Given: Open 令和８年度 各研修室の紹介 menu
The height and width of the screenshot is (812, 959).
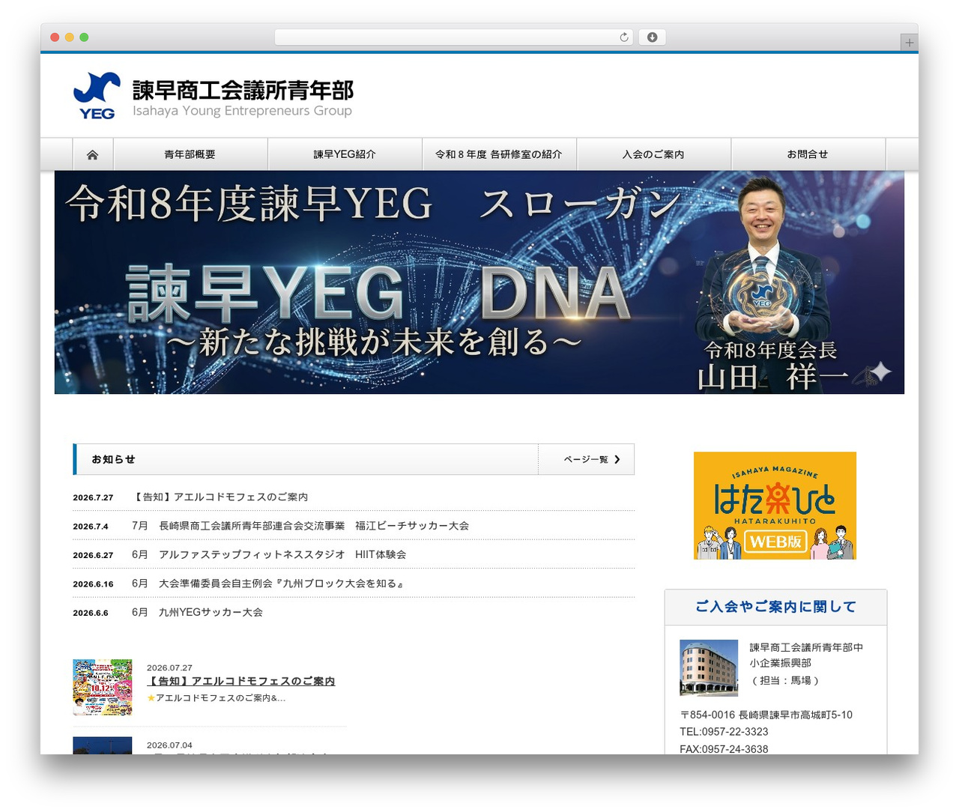Looking at the screenshot, I should 499,154.
